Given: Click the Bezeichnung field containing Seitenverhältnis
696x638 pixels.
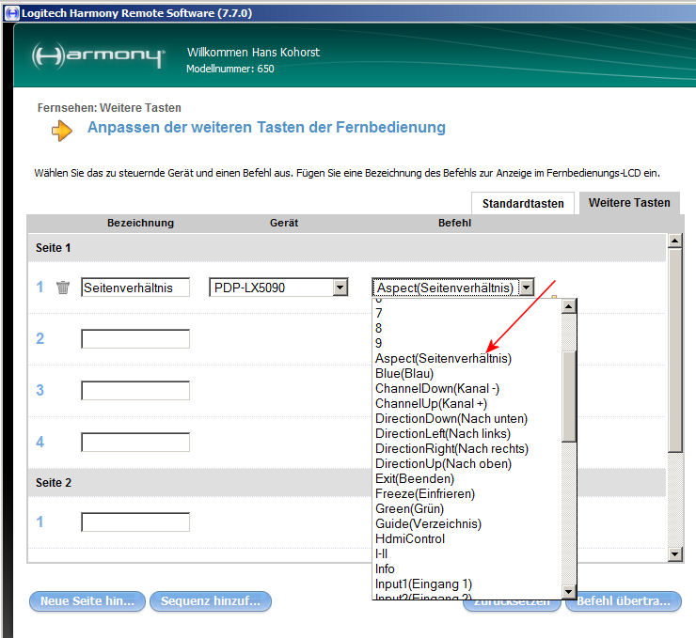Looking at the screenshot, I should (135, 288).
